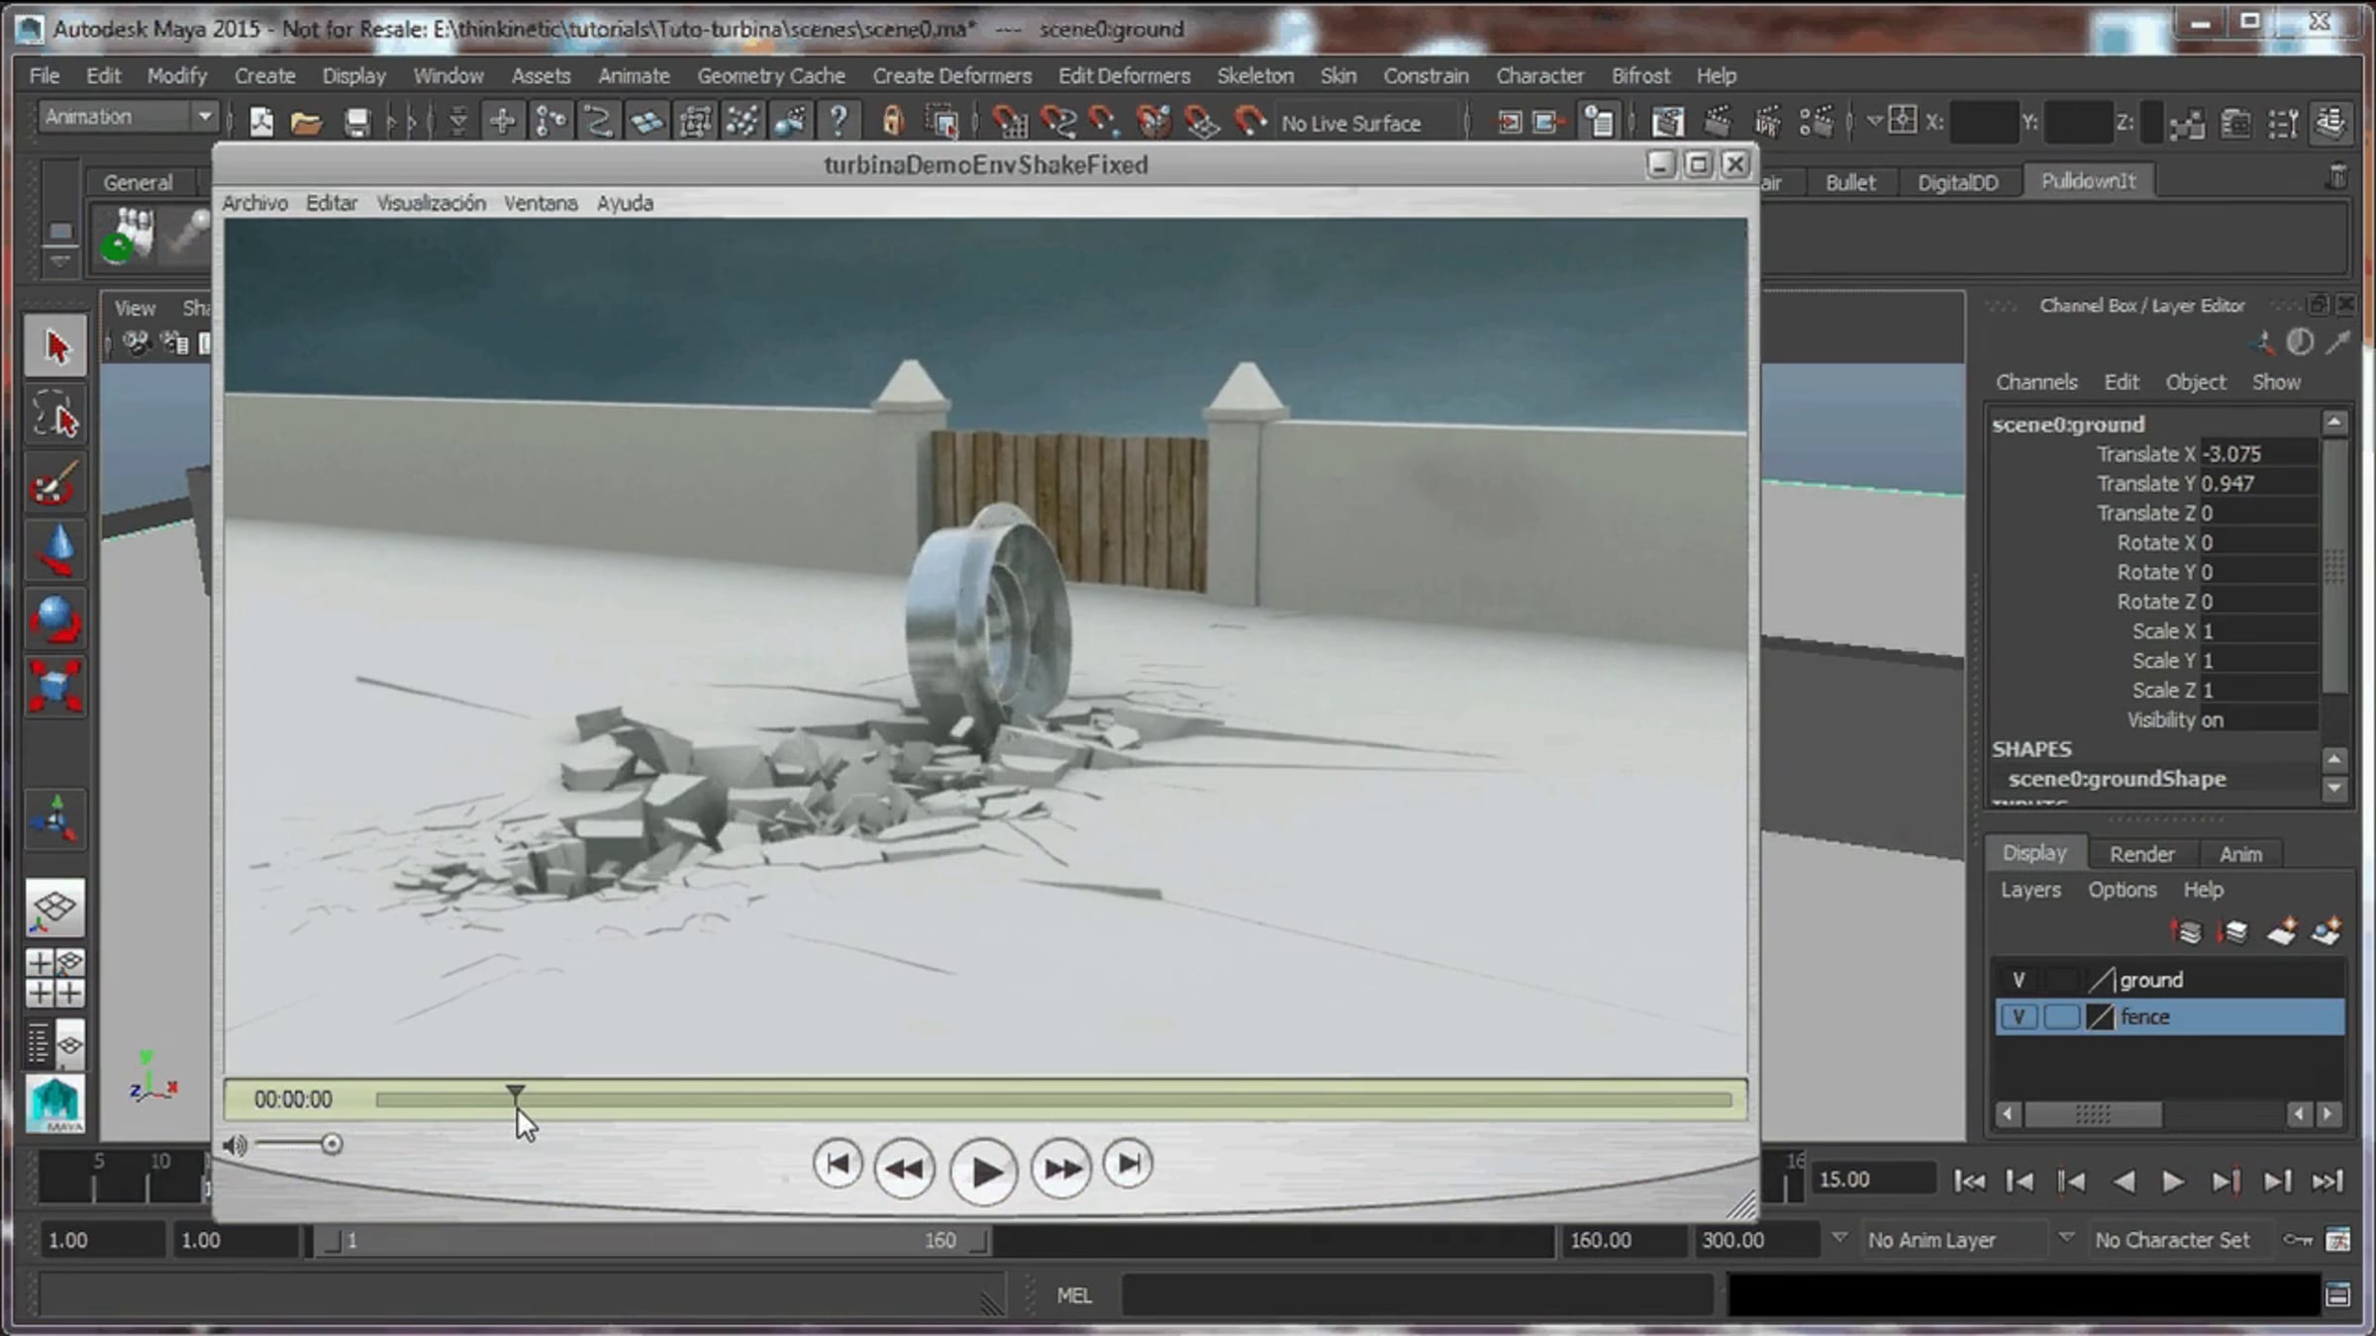Jump to video start in player
This screenshot has width=2376, height=1336.
838,1164
